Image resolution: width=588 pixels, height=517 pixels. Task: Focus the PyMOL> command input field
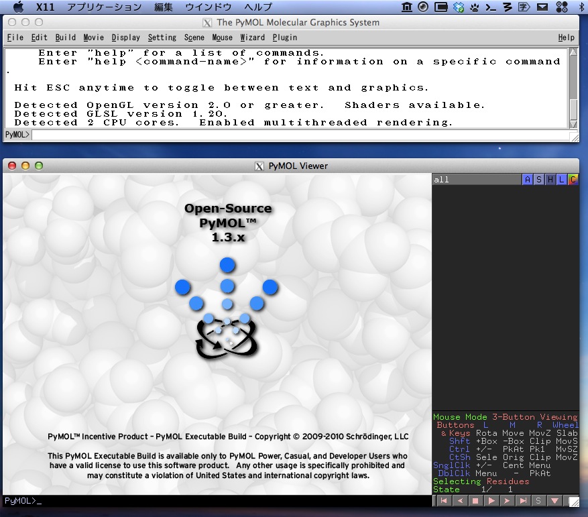300,135
